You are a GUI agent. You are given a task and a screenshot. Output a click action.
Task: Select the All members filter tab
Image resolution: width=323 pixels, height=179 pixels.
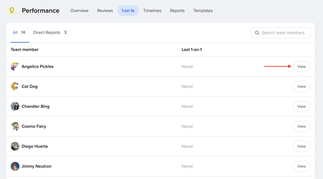(20, 32)
